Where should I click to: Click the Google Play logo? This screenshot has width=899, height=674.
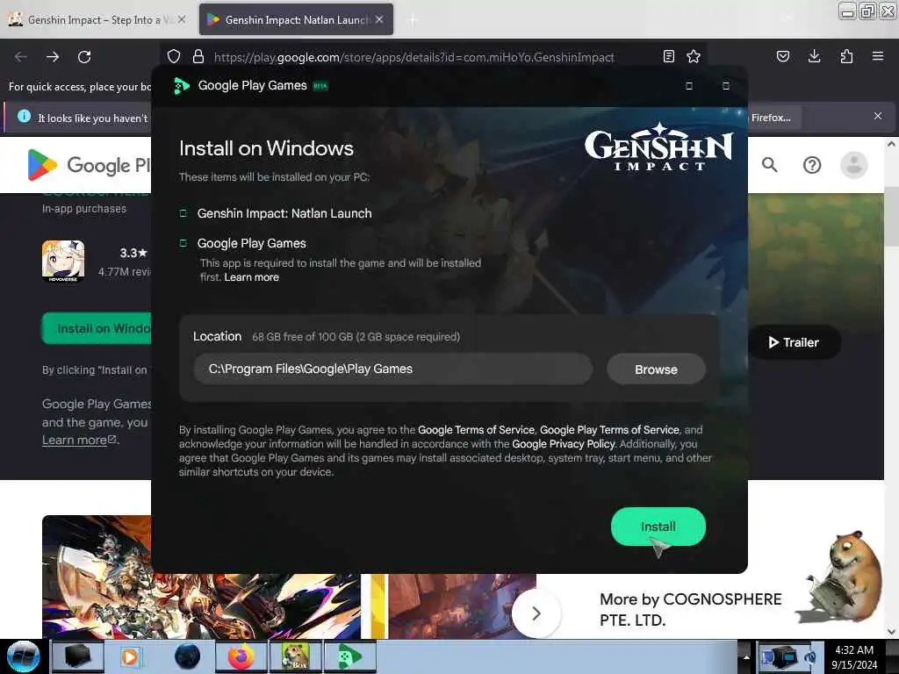tap(89, 165)
